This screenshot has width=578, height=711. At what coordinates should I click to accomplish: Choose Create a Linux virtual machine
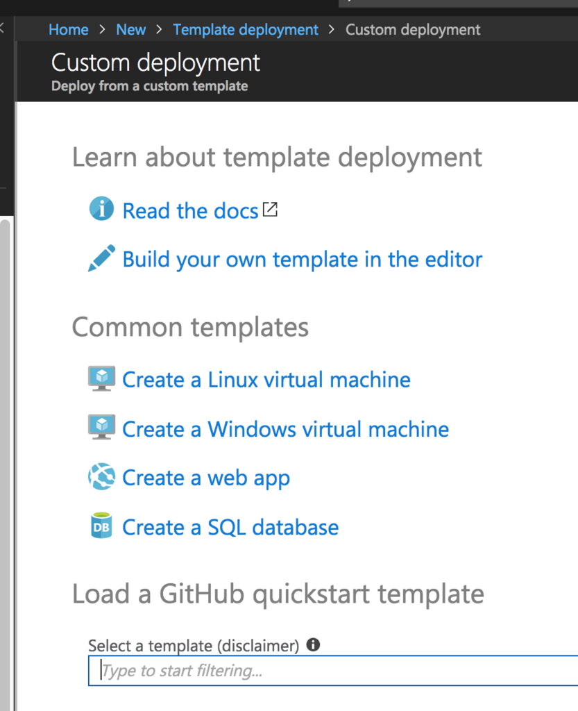pos(266,380)
